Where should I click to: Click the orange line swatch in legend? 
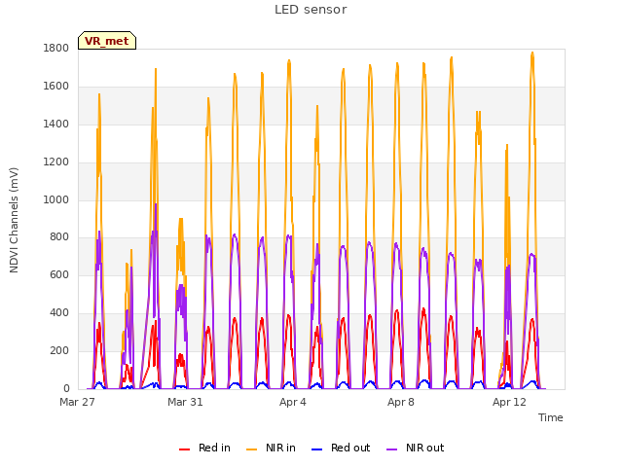(251, 449)
